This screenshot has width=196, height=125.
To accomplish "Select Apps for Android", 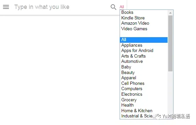I will [x=144, y=51].
